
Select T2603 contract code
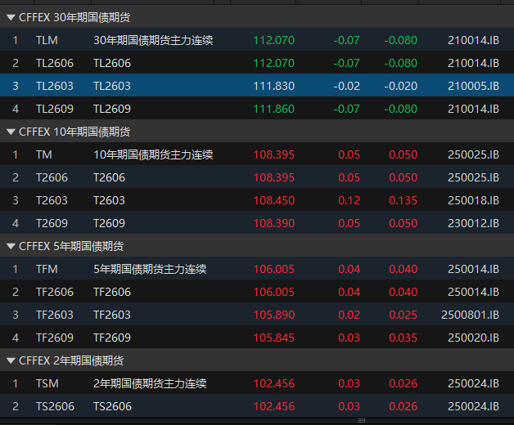pyautogui.click(x=52, y=200)
